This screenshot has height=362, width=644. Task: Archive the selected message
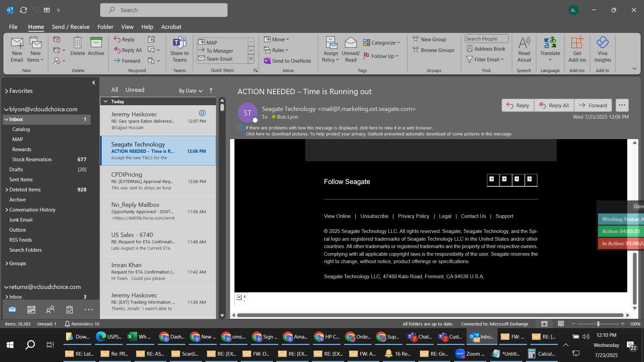point(96,46)
